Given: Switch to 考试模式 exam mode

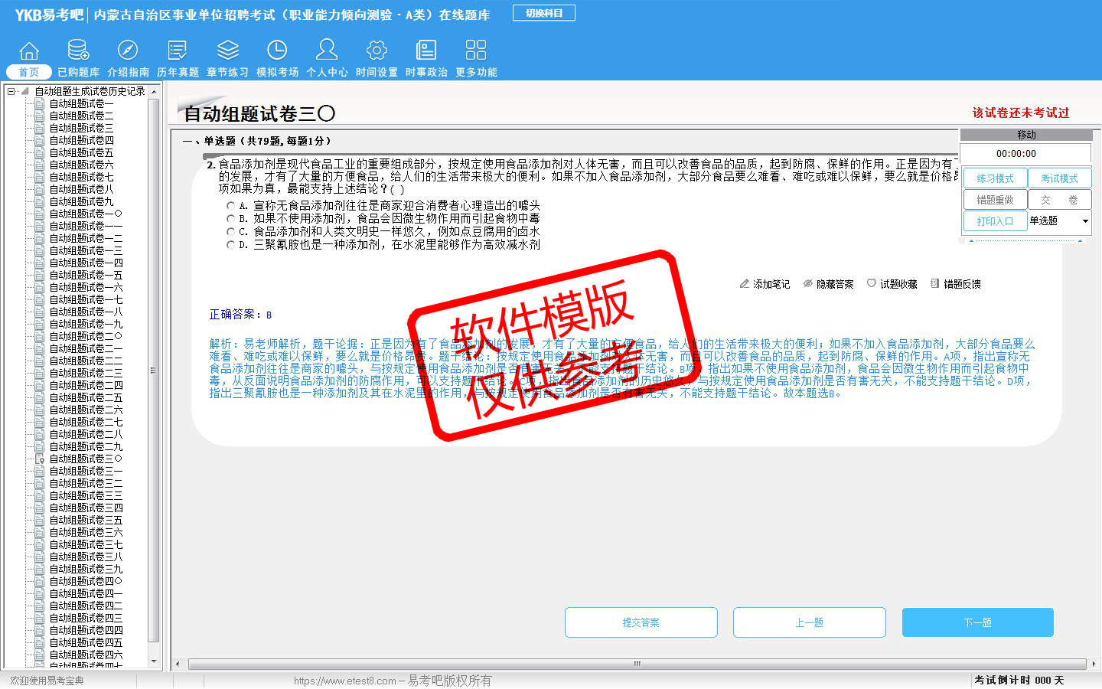Looking at the screenshot, I should click(x=1058, y=178).
